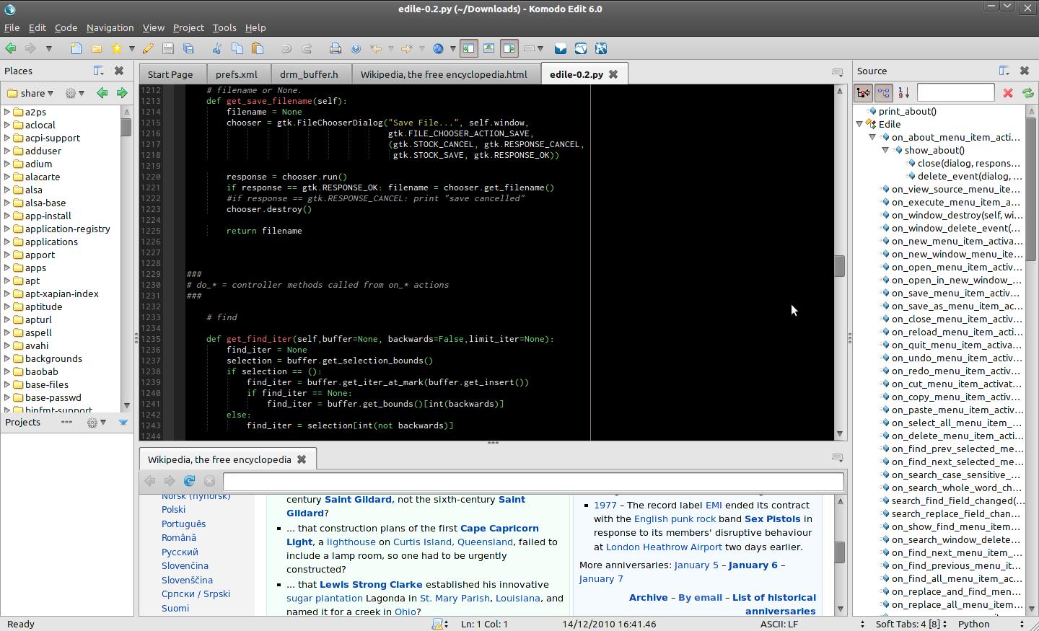Open the Navigation menu
The height and width of the screenshot is (631, 1039).
click(110, 27)
